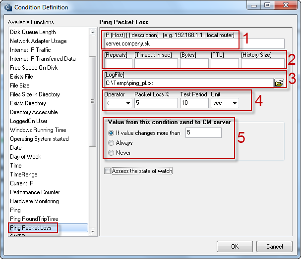Select TimeRange function
Viewport: 301px width, 259px height.
tap(24, 174)
